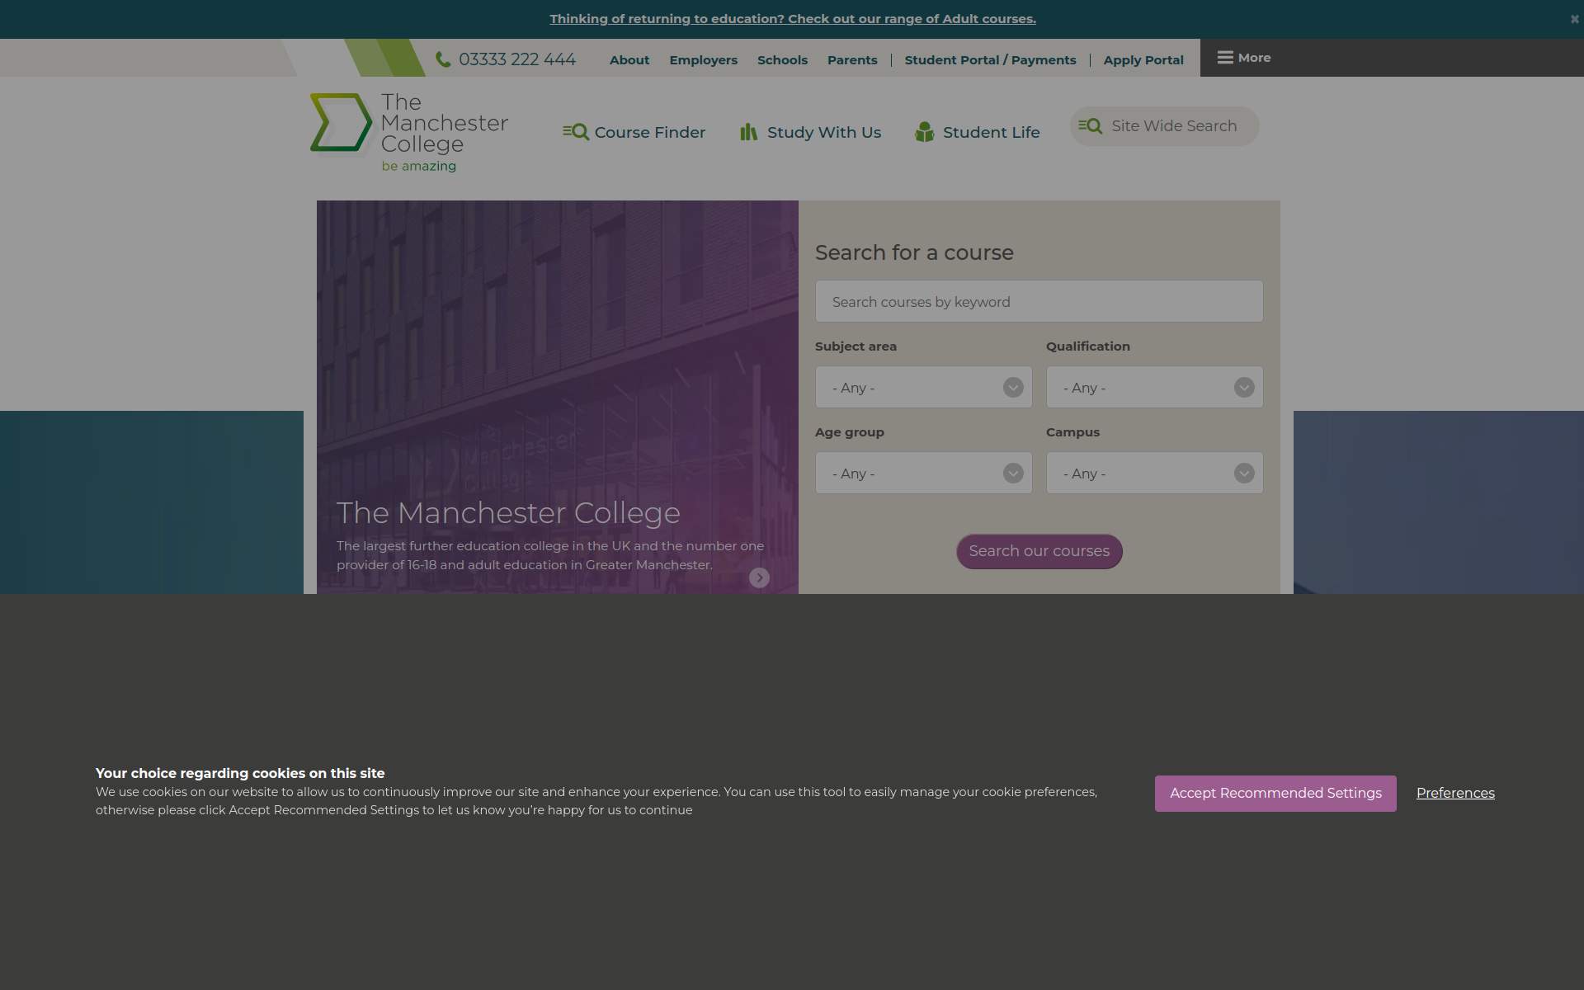1584x990 pixels.
Task: Go to Apply Portal
Action: pyautogui.click(x=1143, y=60)
